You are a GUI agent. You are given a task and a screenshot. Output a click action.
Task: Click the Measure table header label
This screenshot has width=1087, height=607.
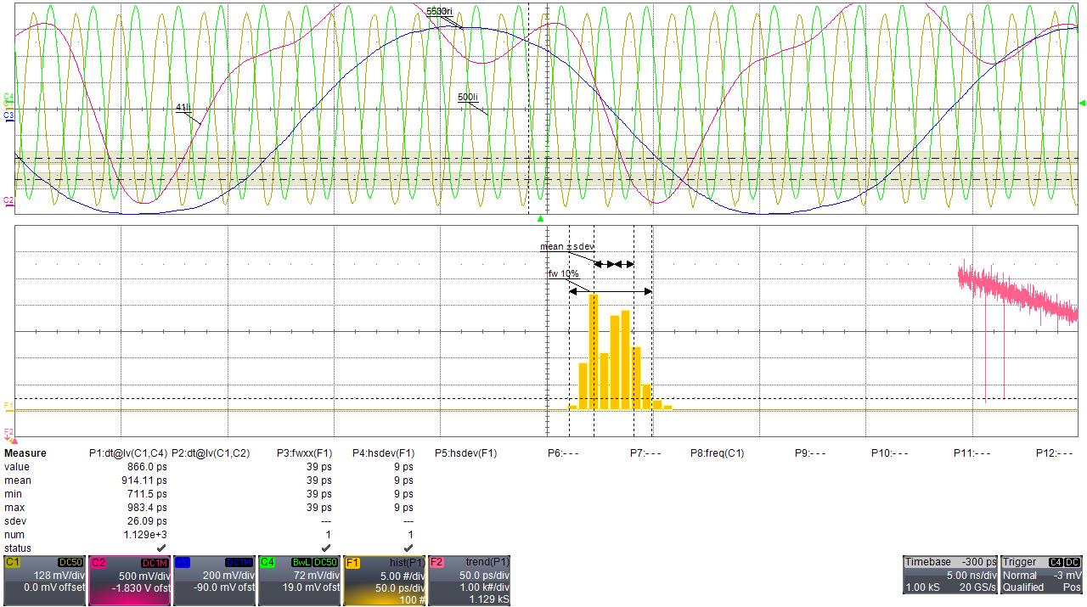(25, 453)
